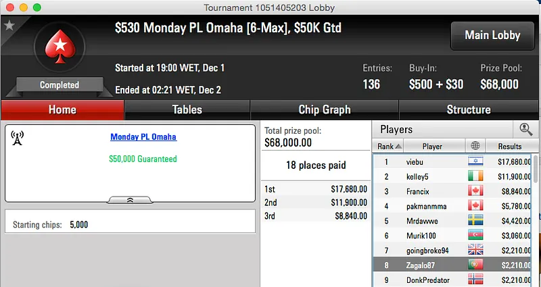541x287 pixels.
Task: Click the green zoom window button
Action: [37, 7]
